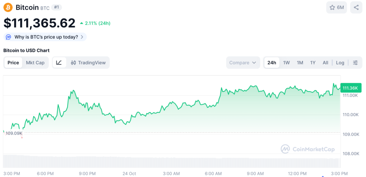Open TradingView candlestick chart view
Viewport: 366px width, 177px height.
tap(88, 63)
